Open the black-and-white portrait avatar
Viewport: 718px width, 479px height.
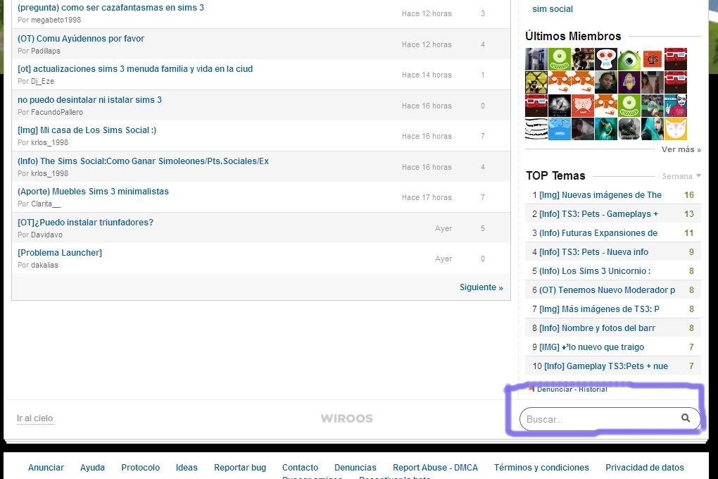(x=560, y=106)
